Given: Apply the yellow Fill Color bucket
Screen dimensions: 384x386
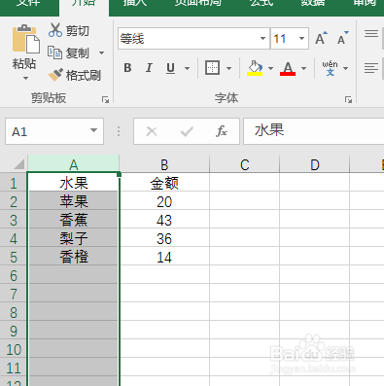Looking at the screenshot, I should coord(255,68).
